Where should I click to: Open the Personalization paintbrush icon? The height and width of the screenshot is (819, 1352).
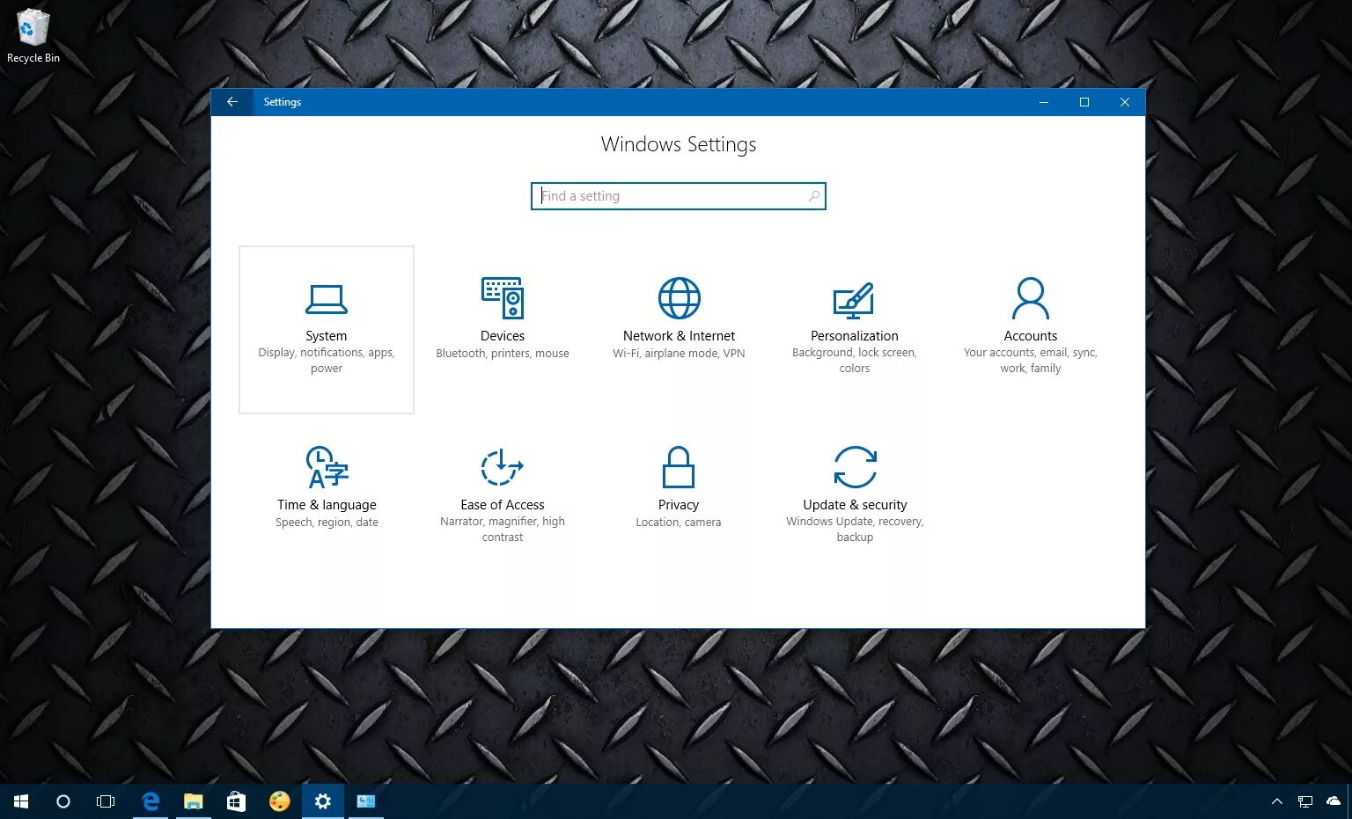coord(854,300)
